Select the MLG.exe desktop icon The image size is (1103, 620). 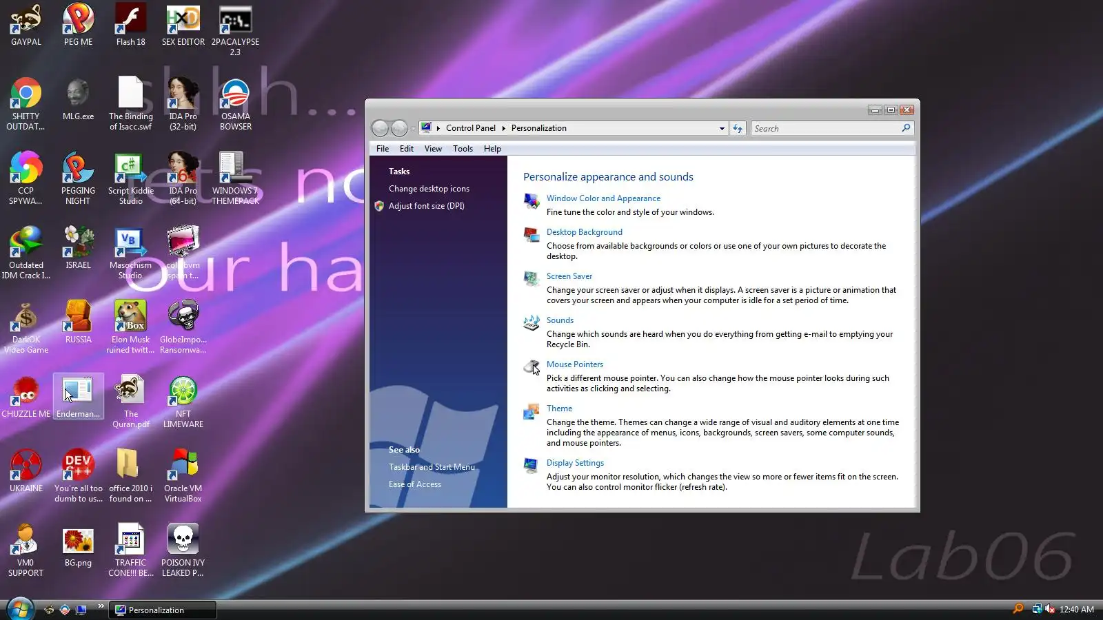[78, 101]
